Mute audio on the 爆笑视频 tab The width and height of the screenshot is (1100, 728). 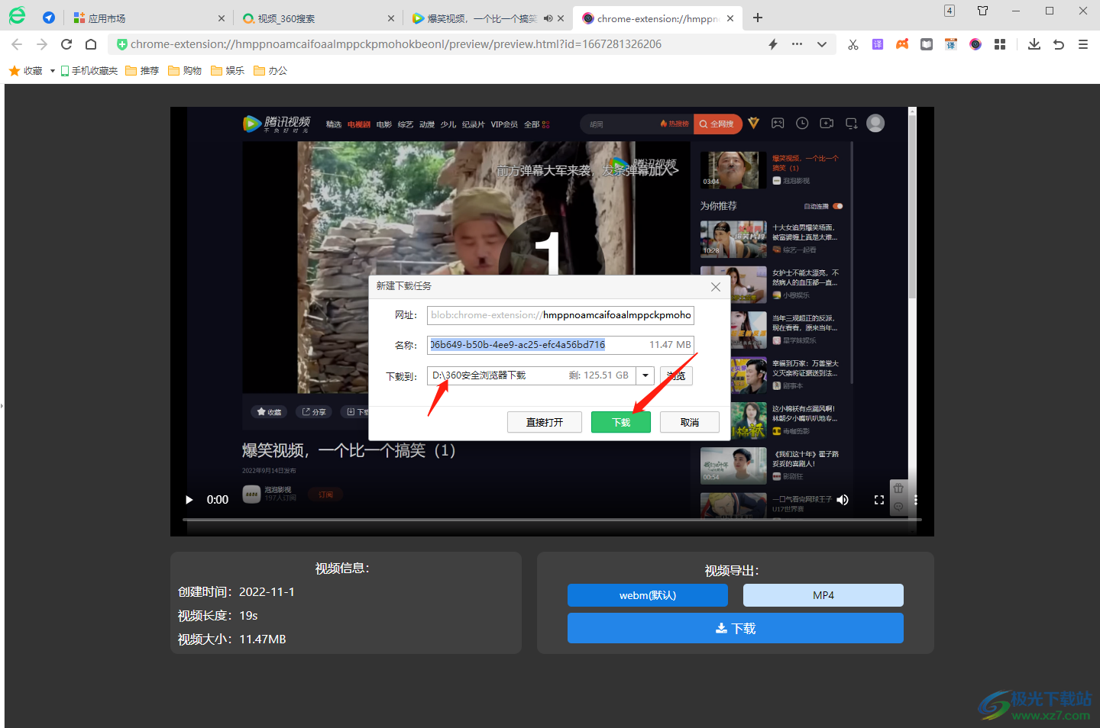[548, 18]
